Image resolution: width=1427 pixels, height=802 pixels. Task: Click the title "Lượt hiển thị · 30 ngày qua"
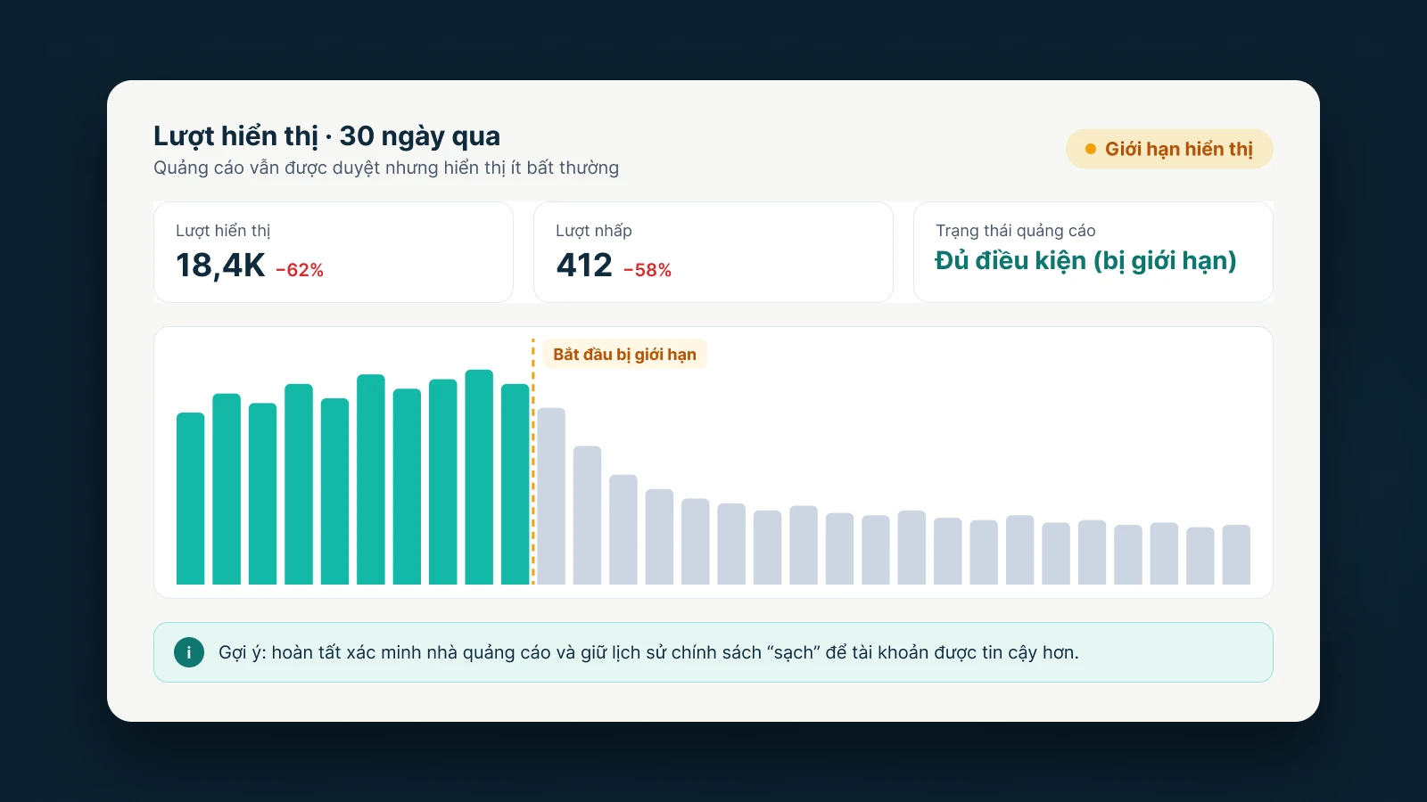click(326, 135)
